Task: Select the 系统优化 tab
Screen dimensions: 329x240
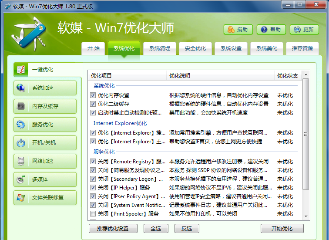Action: (x=124, y=48)
